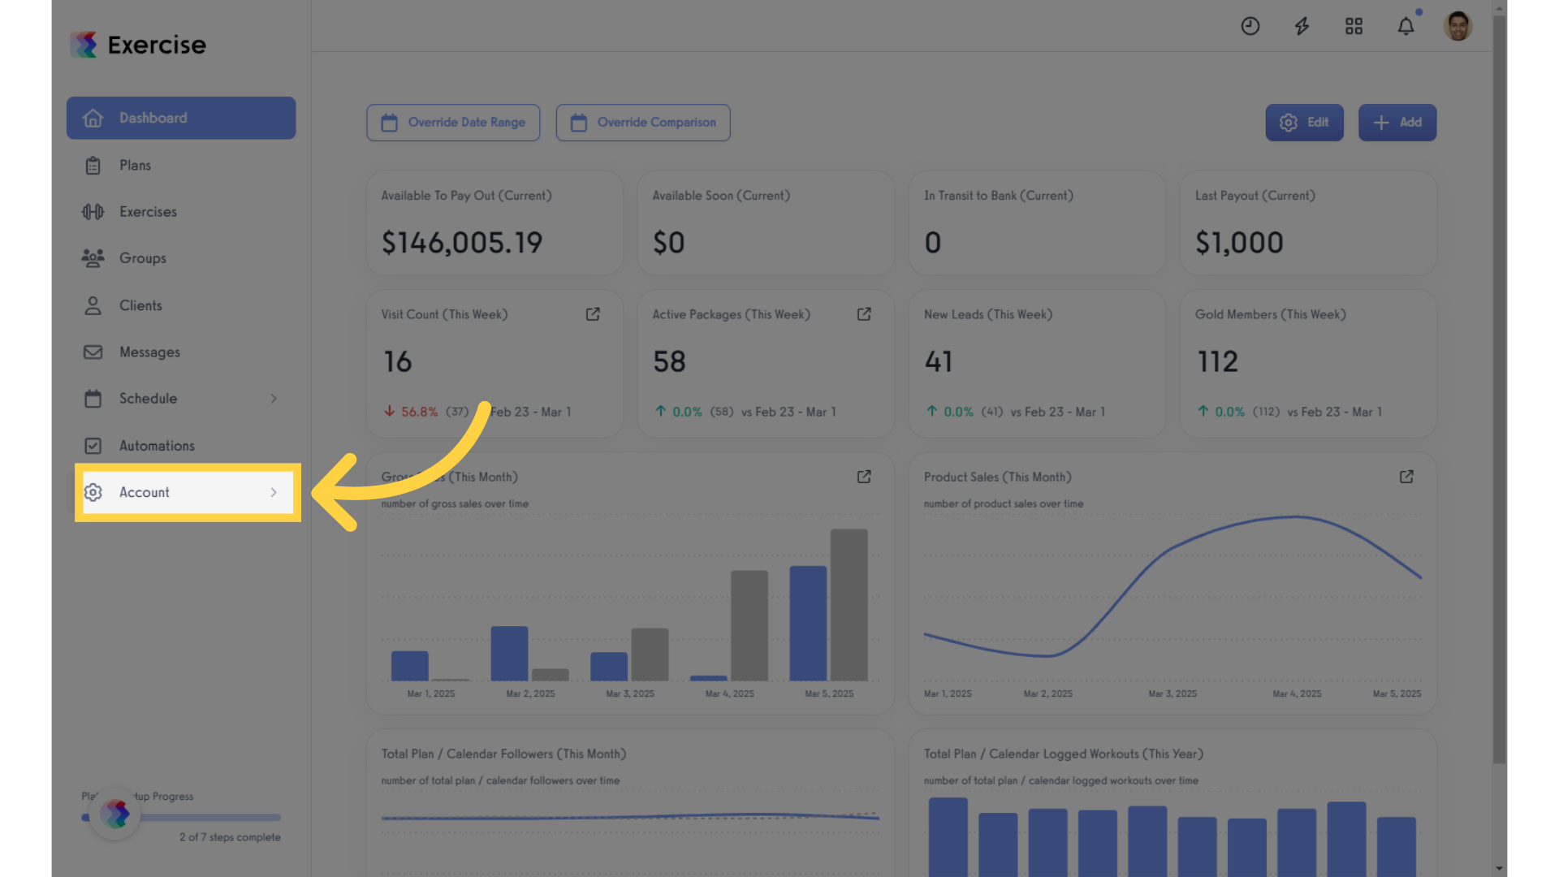Screen dimensions: 1559x877
Task: Open Override Comparison picker
Action: click(x=643, y=123)
